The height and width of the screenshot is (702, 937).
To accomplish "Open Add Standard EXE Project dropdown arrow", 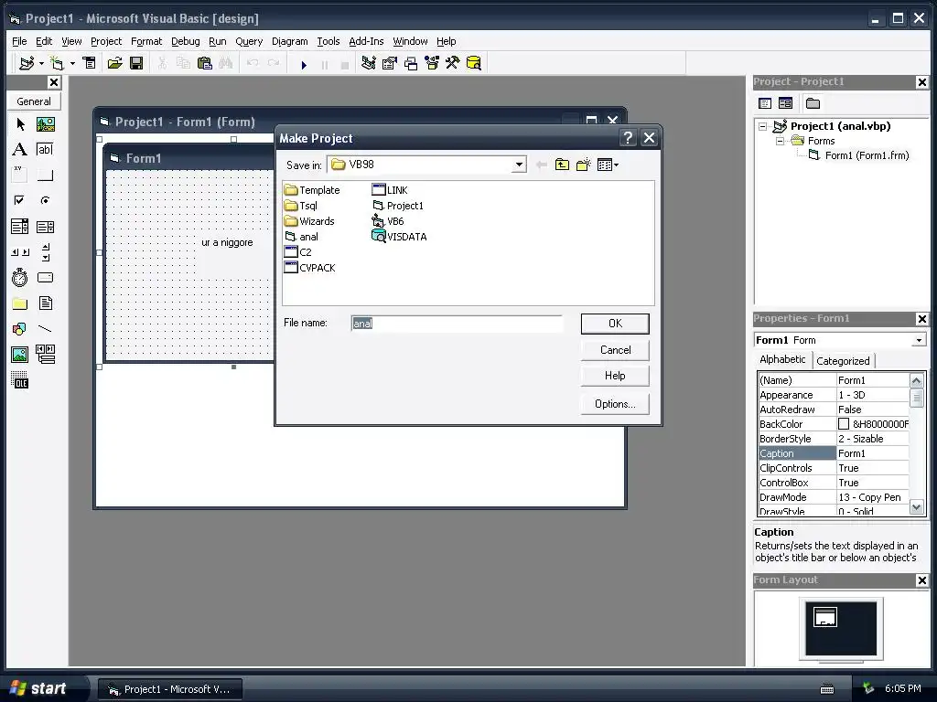I will point(41,63).
